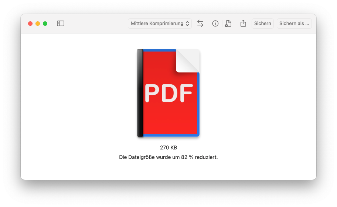This screenshot has height=207, width=337.
Task: Click the blank white area below the reduction message
Action: [168, 170]
